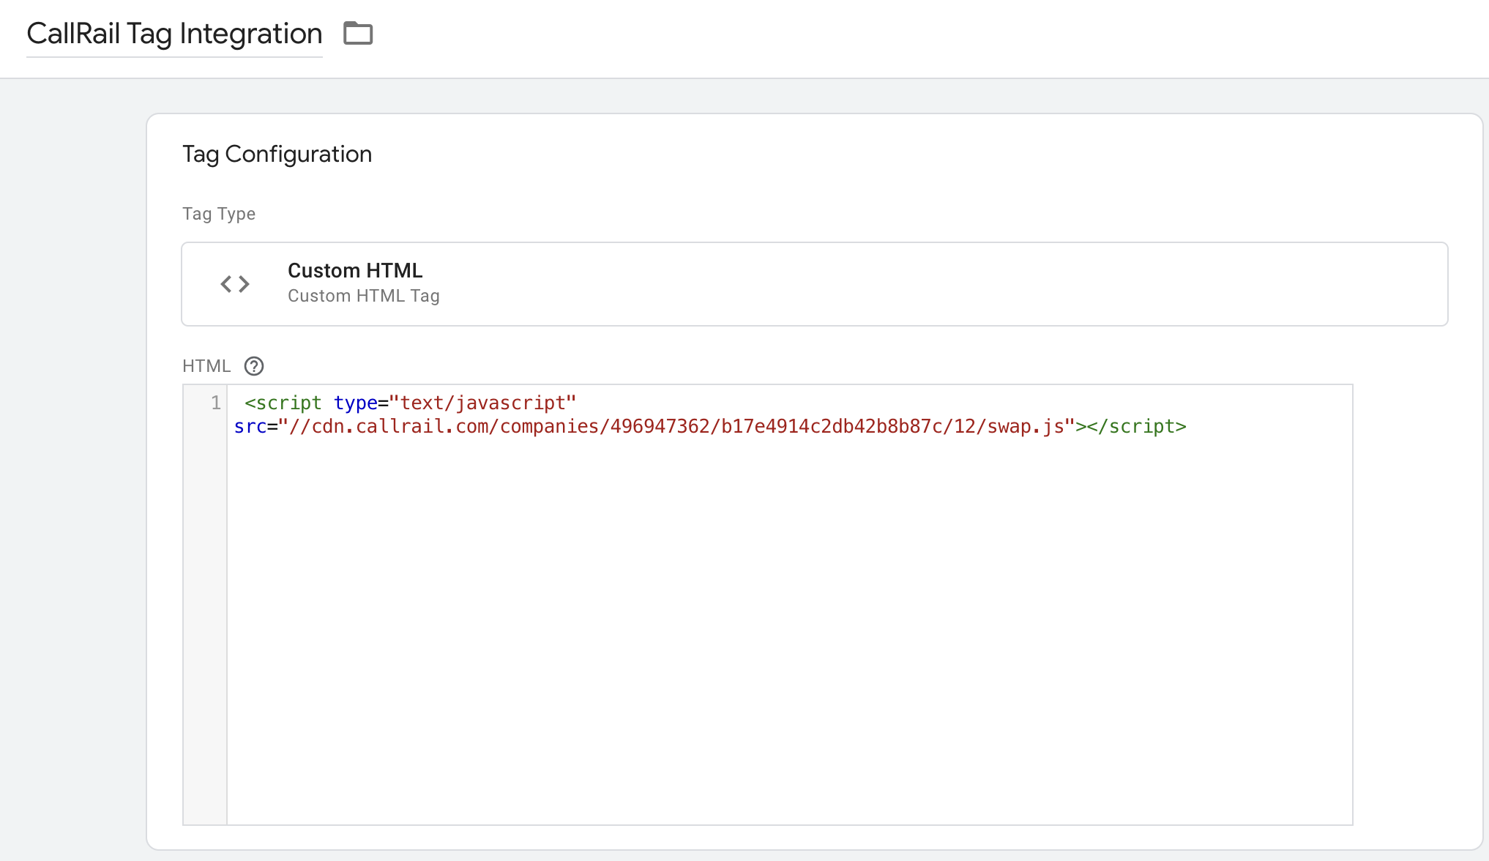Viewport: 1489px width, 861px height.
Task: Click the Custom HTML code brackets icon
Action: [x=235, y=284]
